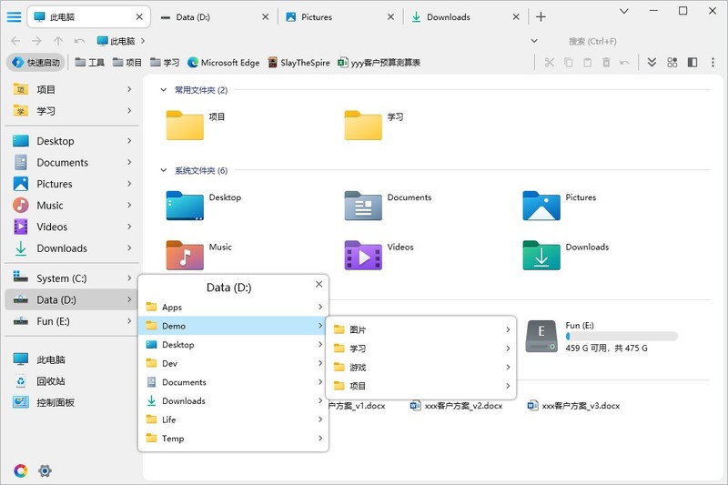The image size is (728, 485).
Task: Toggle the preview pane icon
Action: coord(693,62)
